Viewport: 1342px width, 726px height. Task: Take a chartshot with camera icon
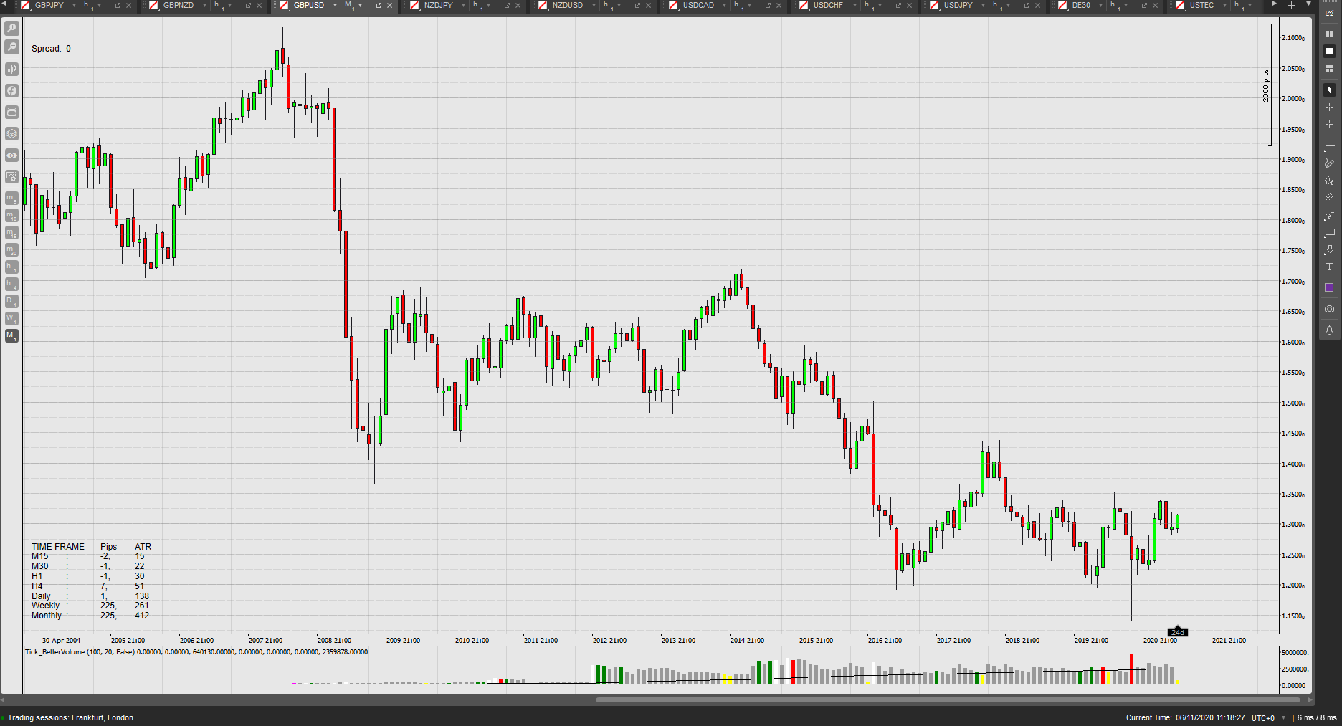pos(1329,309)
